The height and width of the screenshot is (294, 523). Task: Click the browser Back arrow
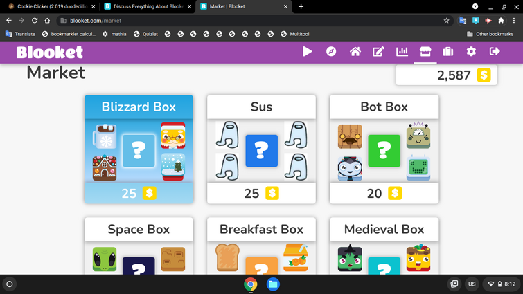tap(9, 21)
